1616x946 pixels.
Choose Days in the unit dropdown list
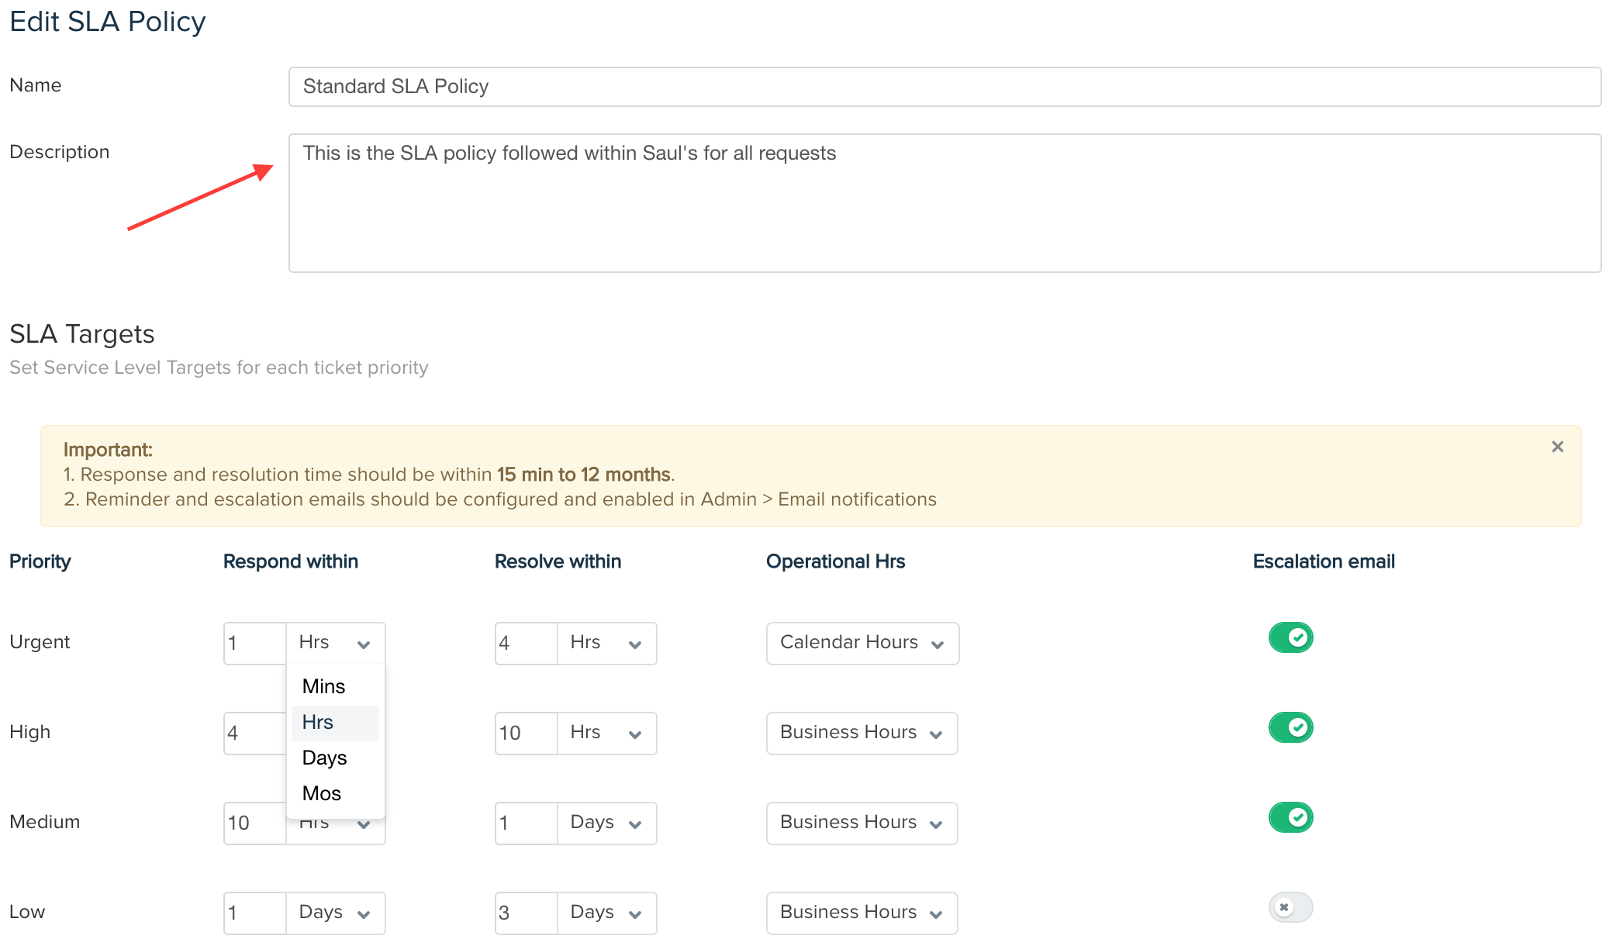325,758
